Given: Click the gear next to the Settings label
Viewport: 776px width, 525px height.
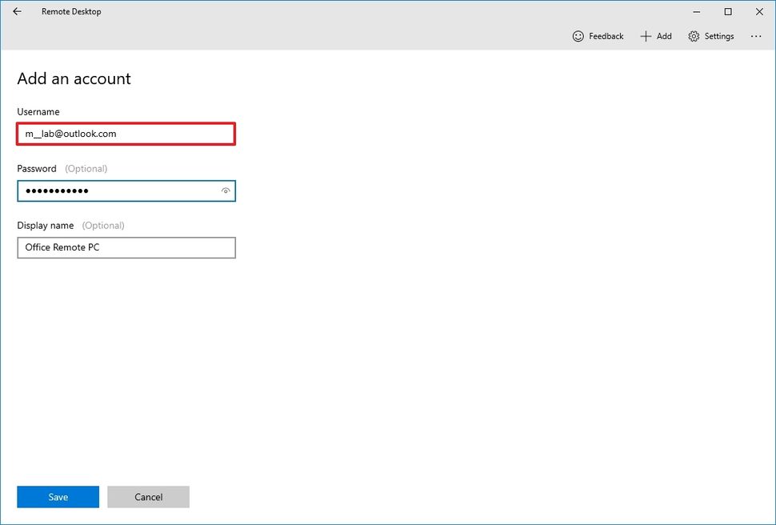Looking at the screenshot, I should coord(693,36).
